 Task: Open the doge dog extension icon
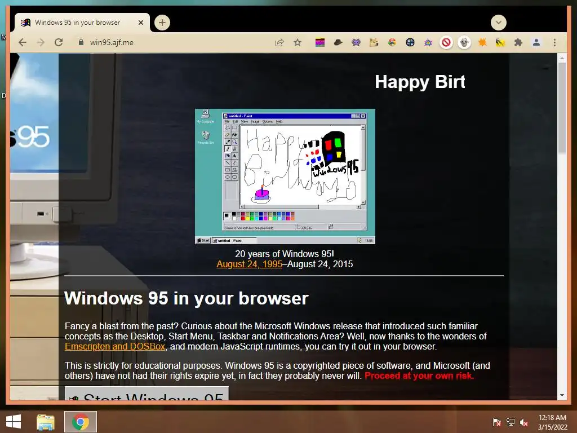tap(374, 43)
